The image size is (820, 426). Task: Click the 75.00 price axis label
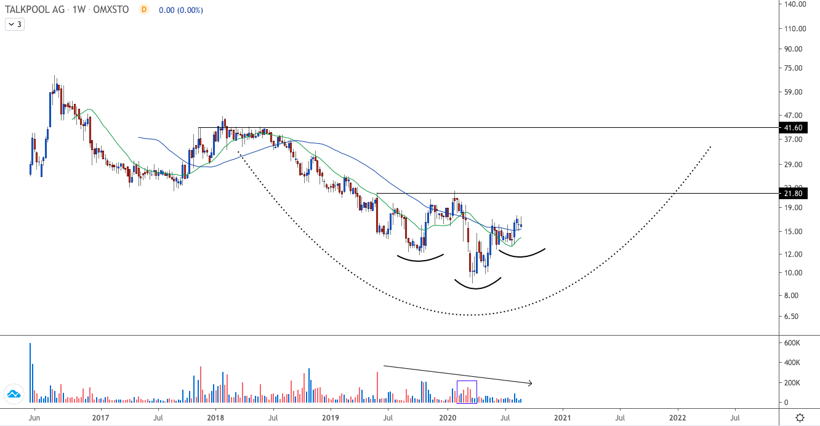click(794, 68)
